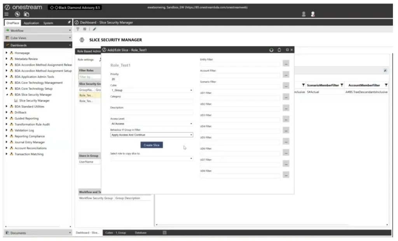Screen dimensions: 398x241
Task: Click filter icon left of ScenarioMemberFilter header
Action: [303, 85]
